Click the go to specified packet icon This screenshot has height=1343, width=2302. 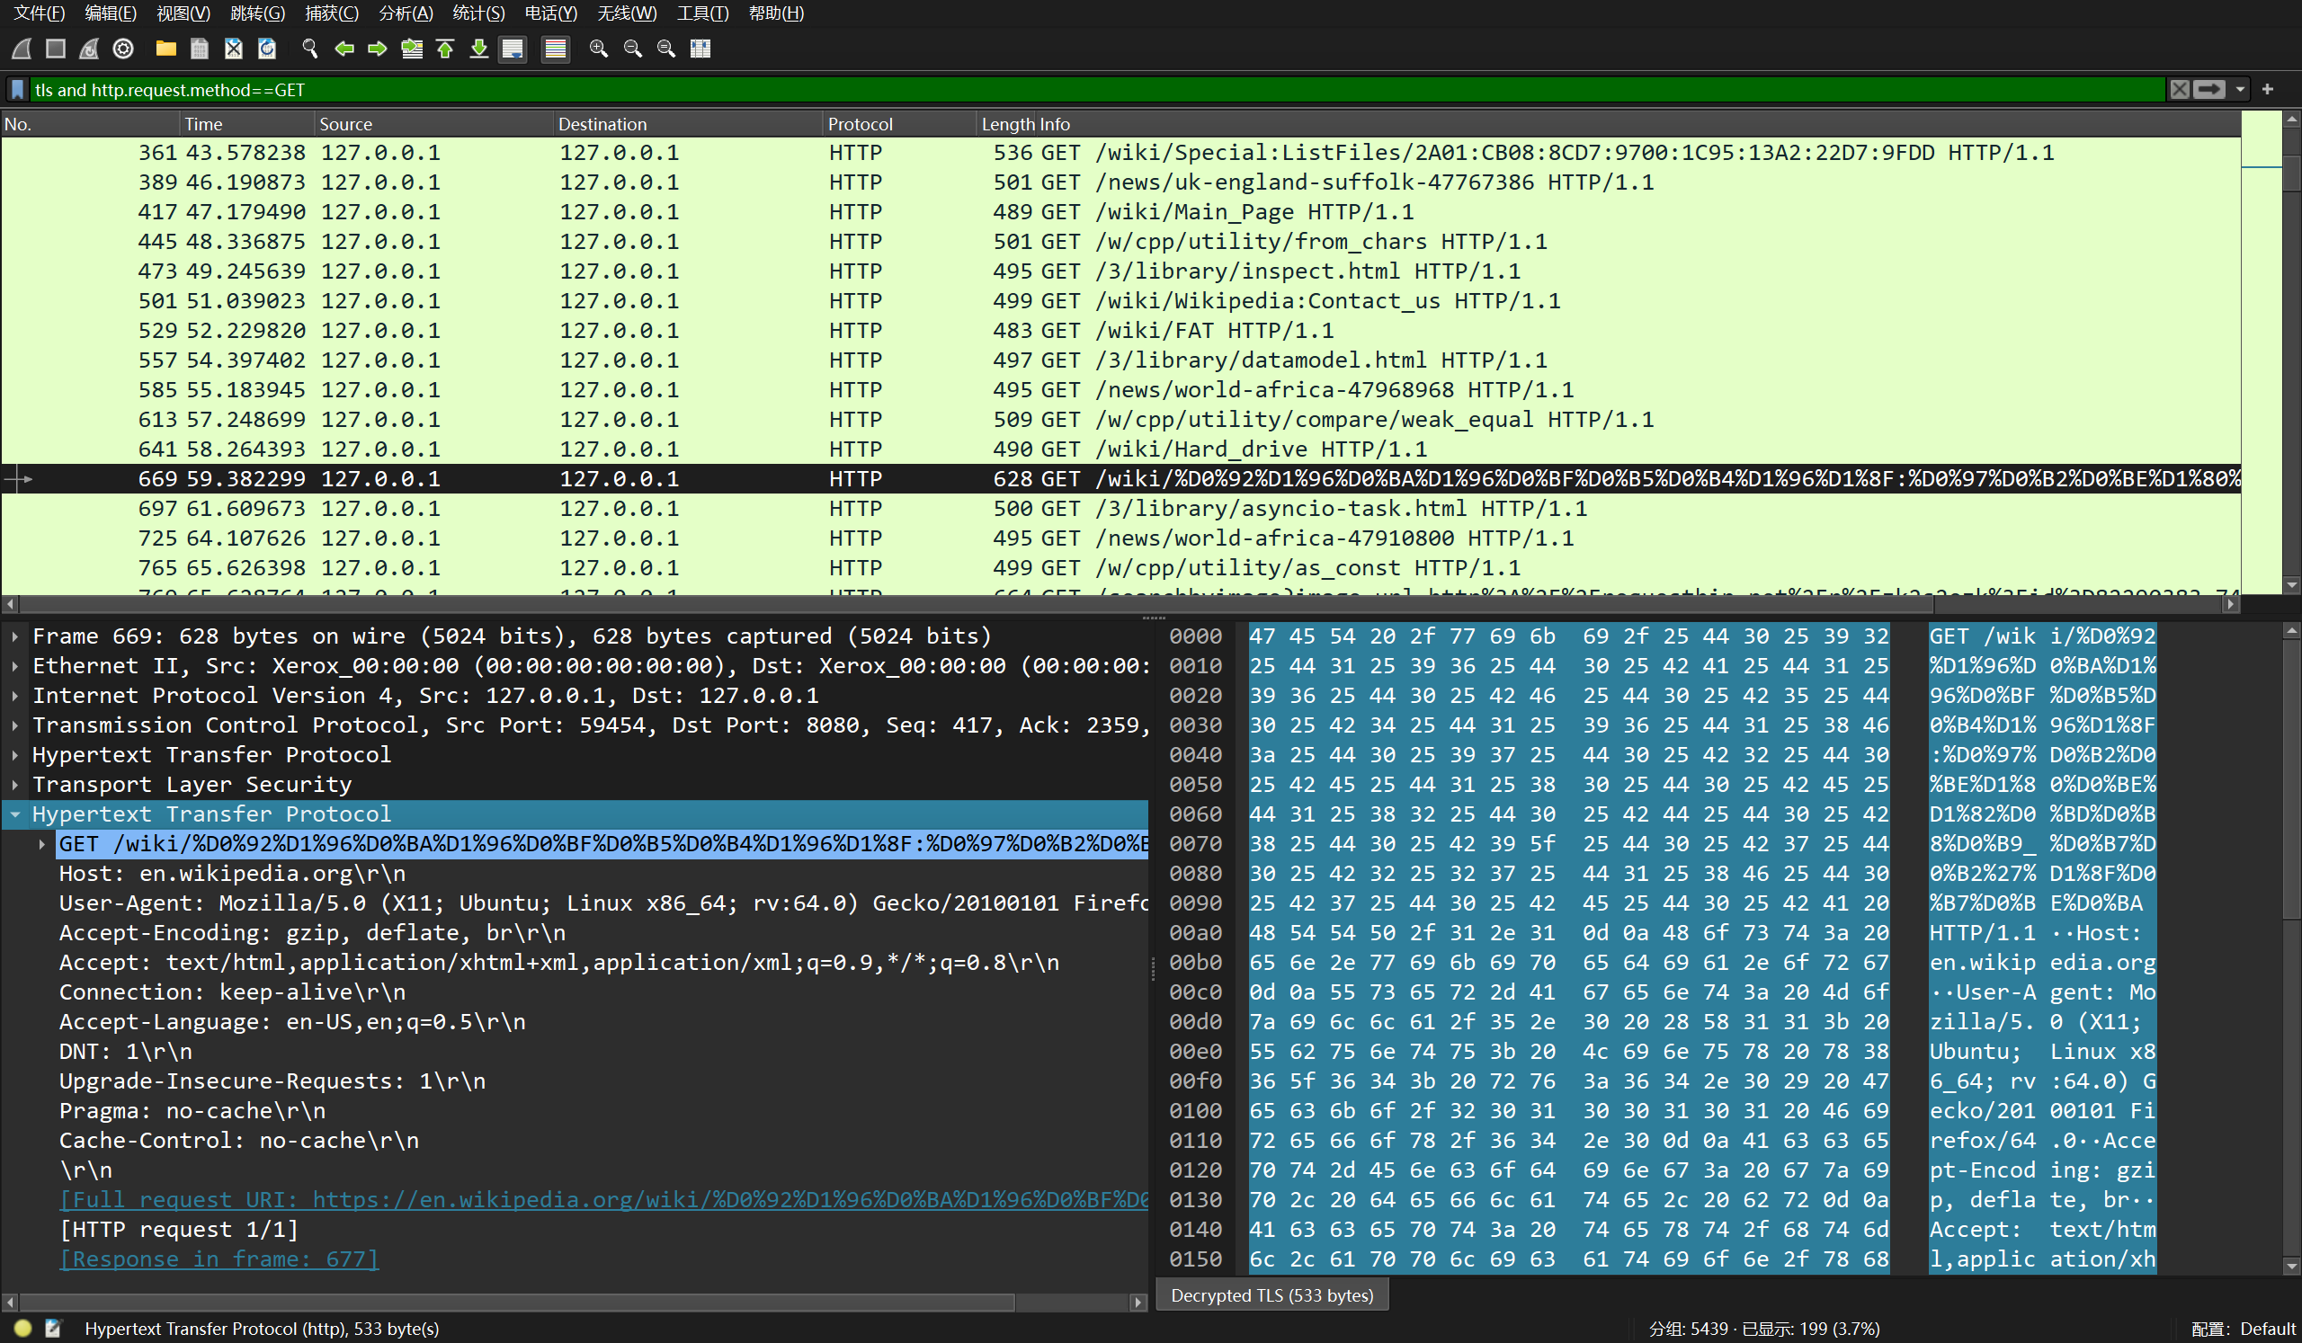[412, 49]
